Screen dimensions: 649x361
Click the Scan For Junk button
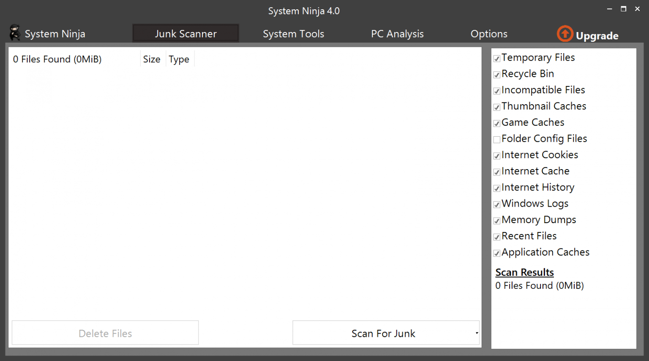click(x=383, y=333)
